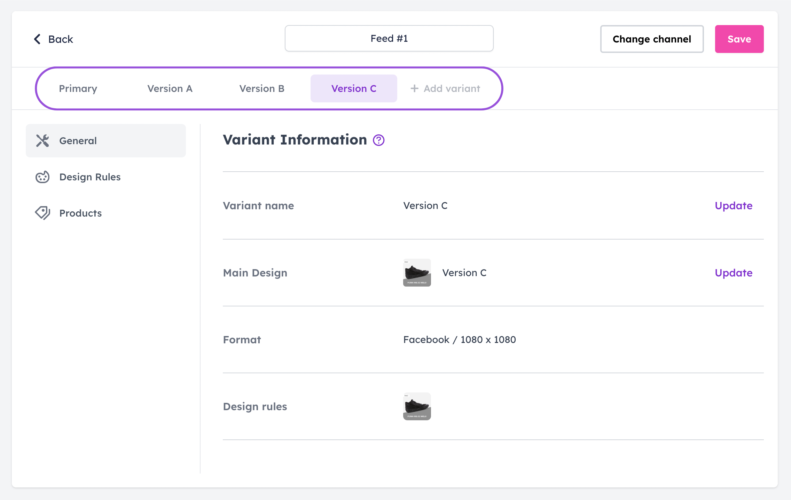Screen dimensions: 791x500
Task: Open the Change channel dialog
Action: pos(652,39)
